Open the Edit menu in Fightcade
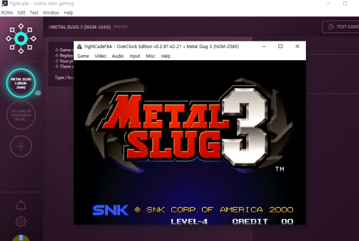Image resolution: width=359 pixels, height=241 pixels. point(21,13)
